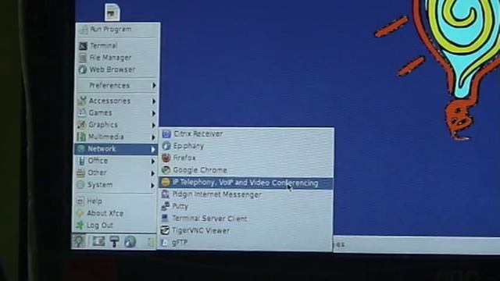Click the File Manager icon in menu
Viewport: 500px width, 281px height.
(x=83, y=58)
